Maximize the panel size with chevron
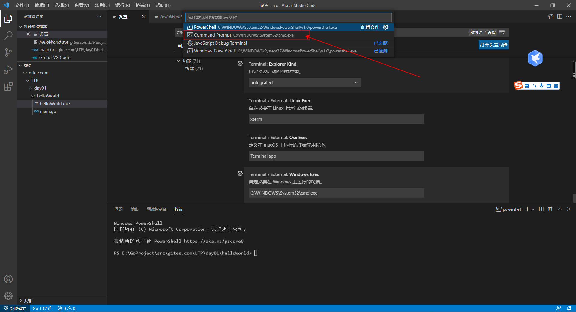 tap(559, 209)
